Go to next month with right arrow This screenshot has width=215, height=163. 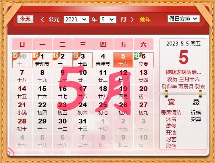pyautogui.click(x=132, y=19)
